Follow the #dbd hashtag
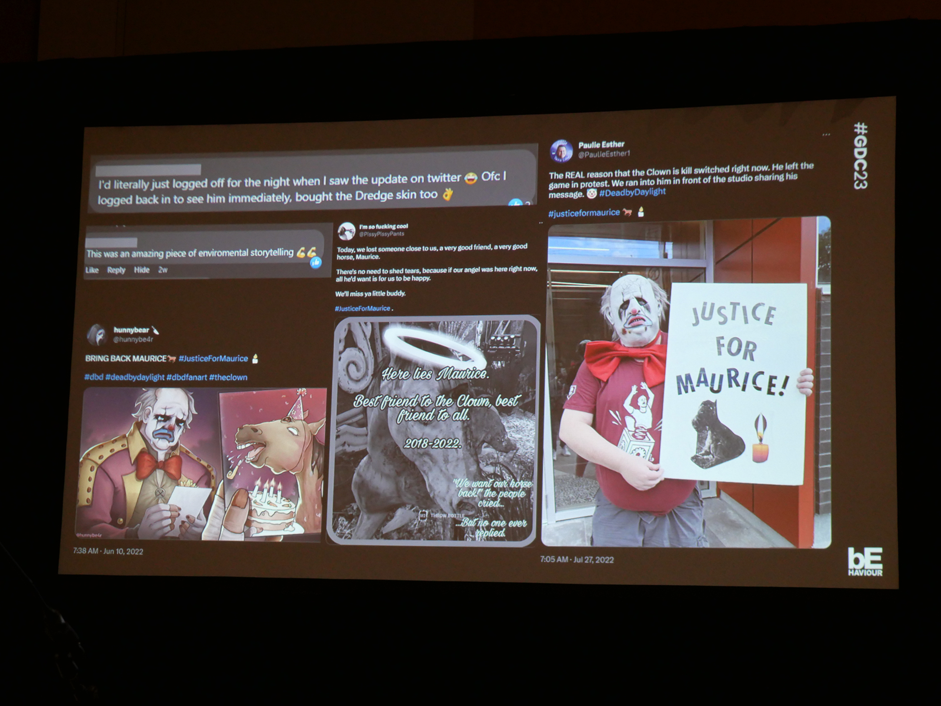Viewport: 941px width, 706px height. (x=94, y=377)
